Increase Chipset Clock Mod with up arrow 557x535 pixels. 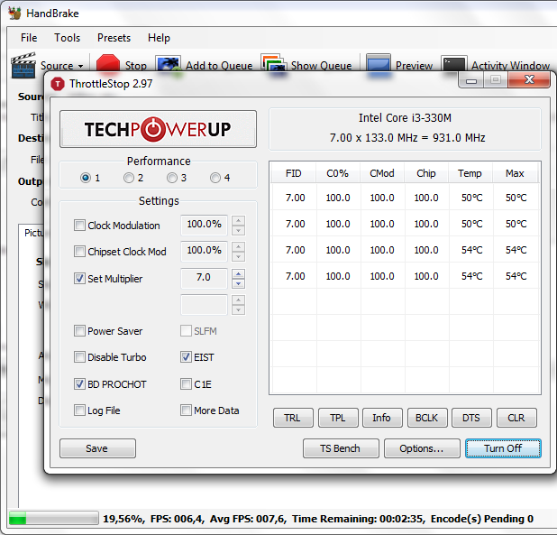[238, 246]
